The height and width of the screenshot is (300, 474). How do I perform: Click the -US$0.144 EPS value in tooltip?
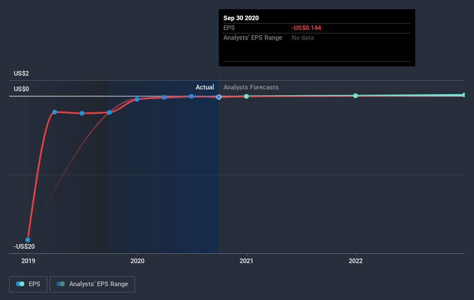pos(306,28)
